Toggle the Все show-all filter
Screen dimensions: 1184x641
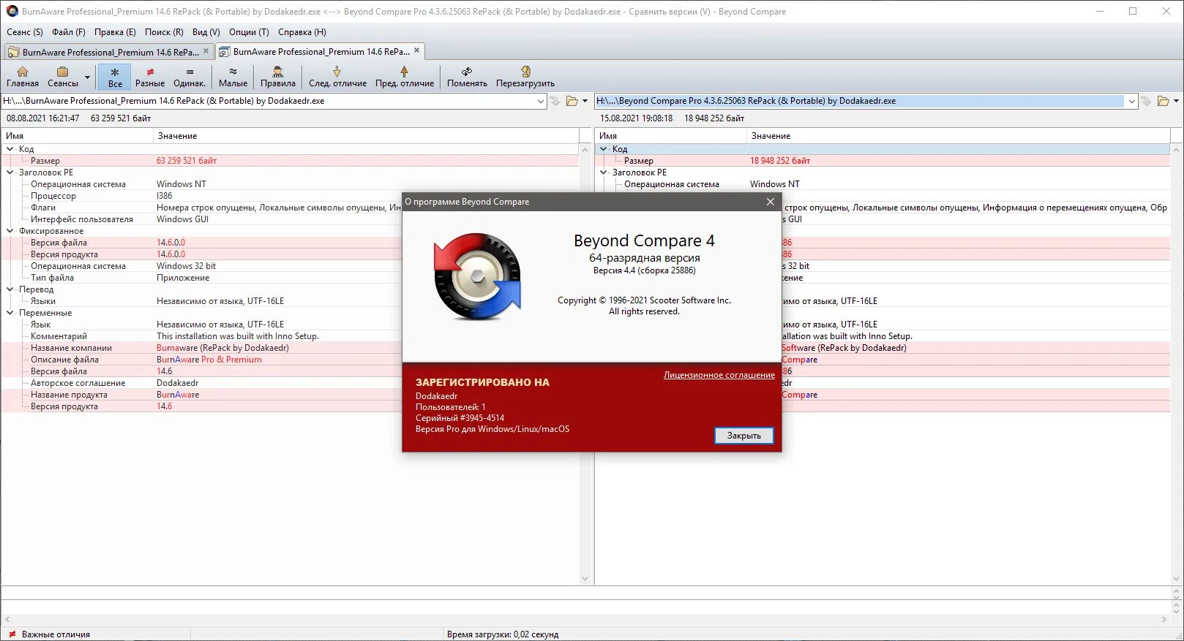115,77
